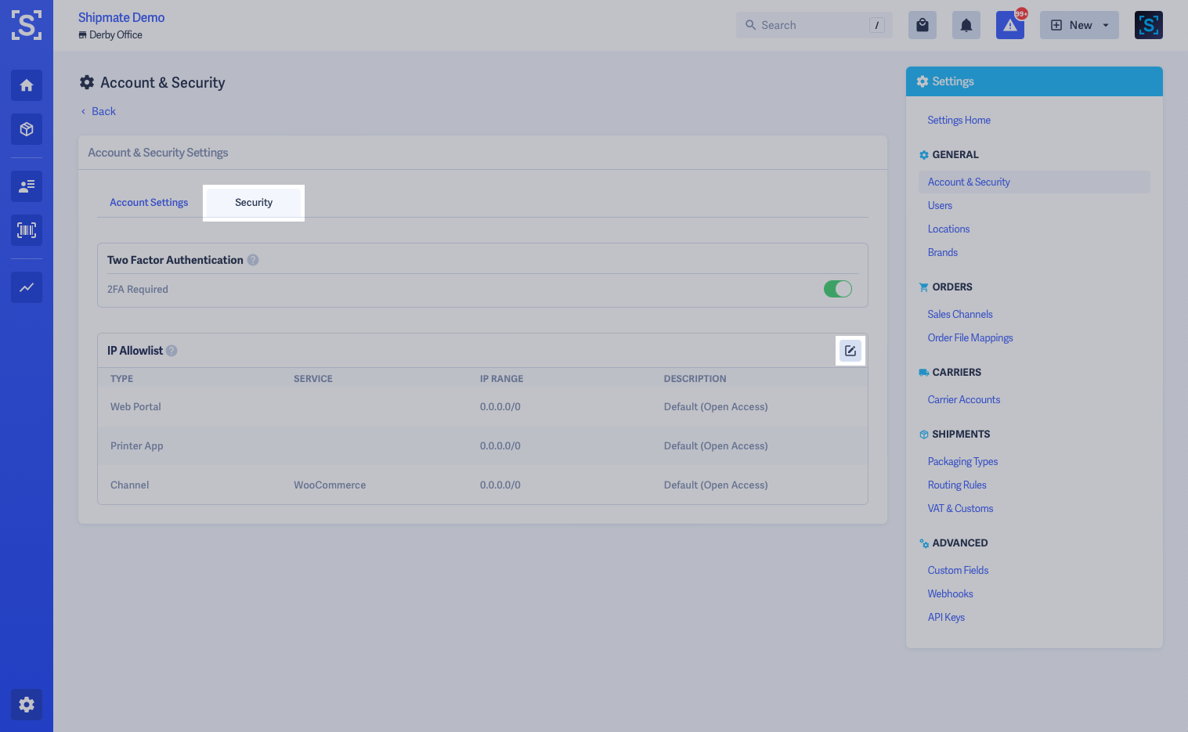Open Packaging Types settings
1188x732 pixels.
tap(962, 461)
